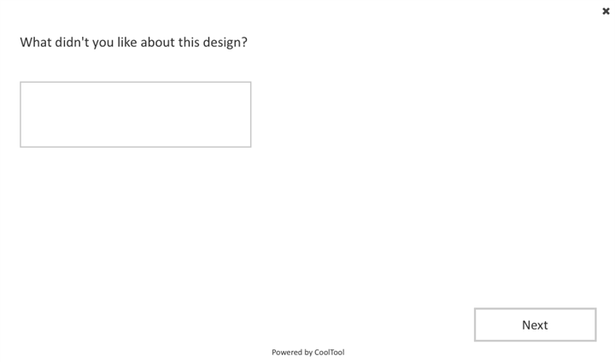Click the empty feedback text box
The height and width of the screenshot is (362, 615).
[135, 114]
